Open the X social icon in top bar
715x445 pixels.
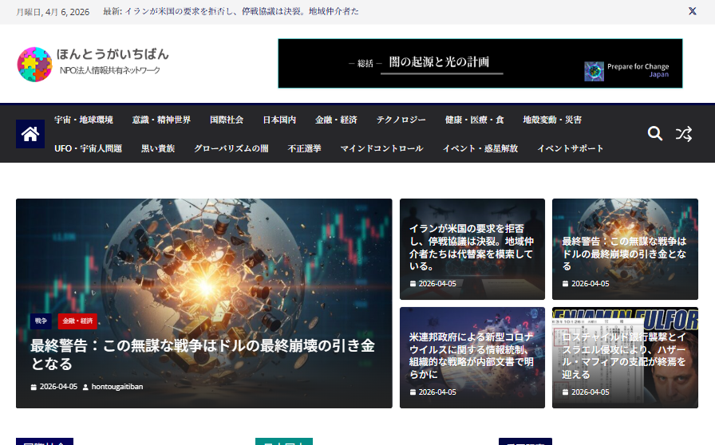click(693, 11)
